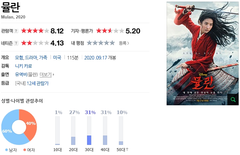Select the fifth star in 내 평점
The image size is (240, 155).
pyautogui.click(x=112, y=43)
